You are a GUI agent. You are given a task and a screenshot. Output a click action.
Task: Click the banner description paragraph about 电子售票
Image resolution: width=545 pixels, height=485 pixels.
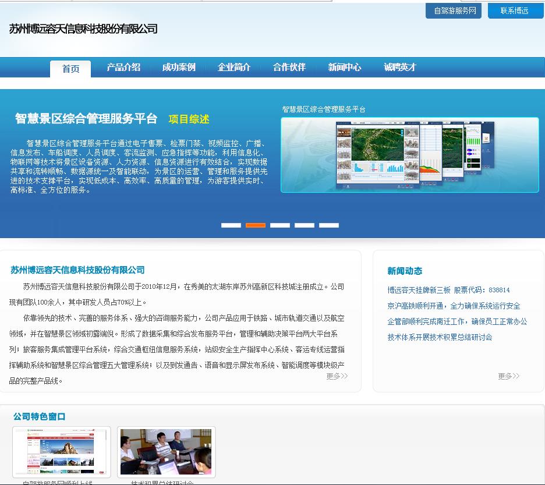coord(139,167)
